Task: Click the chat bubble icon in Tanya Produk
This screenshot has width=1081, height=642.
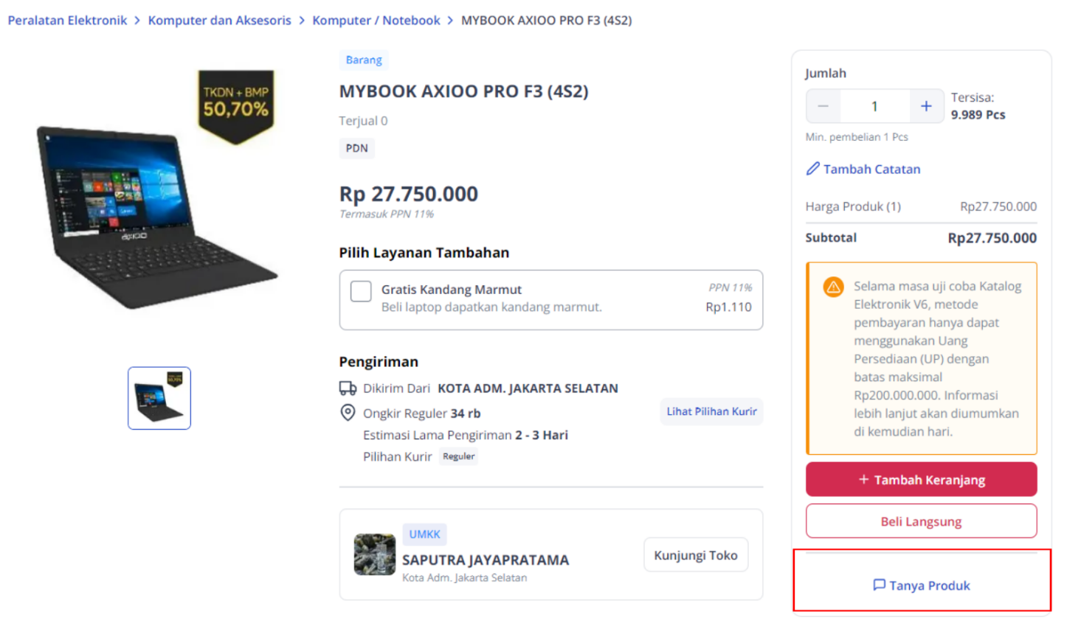Action: click(879, 585)
